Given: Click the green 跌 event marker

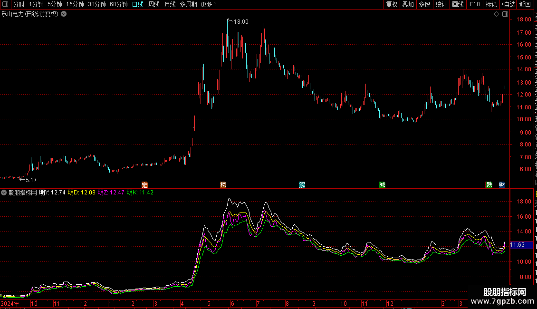Looking at the screenshot, I should point(489,185).
